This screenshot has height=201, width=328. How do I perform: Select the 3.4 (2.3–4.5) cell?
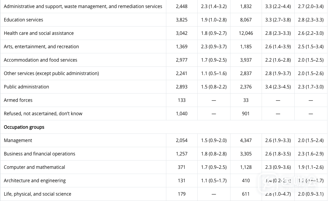click(278, 87)
